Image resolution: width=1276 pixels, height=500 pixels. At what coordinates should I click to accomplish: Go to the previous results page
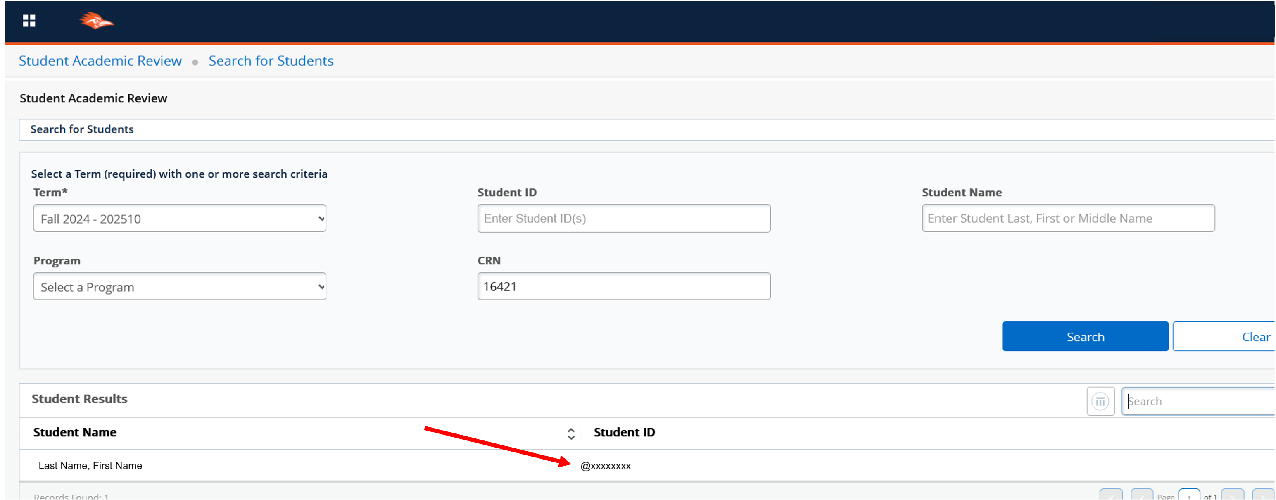coord(1141,495)
